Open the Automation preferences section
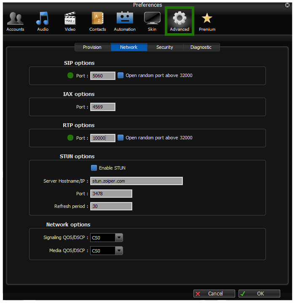This screenshot has width=295, height=303. tap(125, 21)
